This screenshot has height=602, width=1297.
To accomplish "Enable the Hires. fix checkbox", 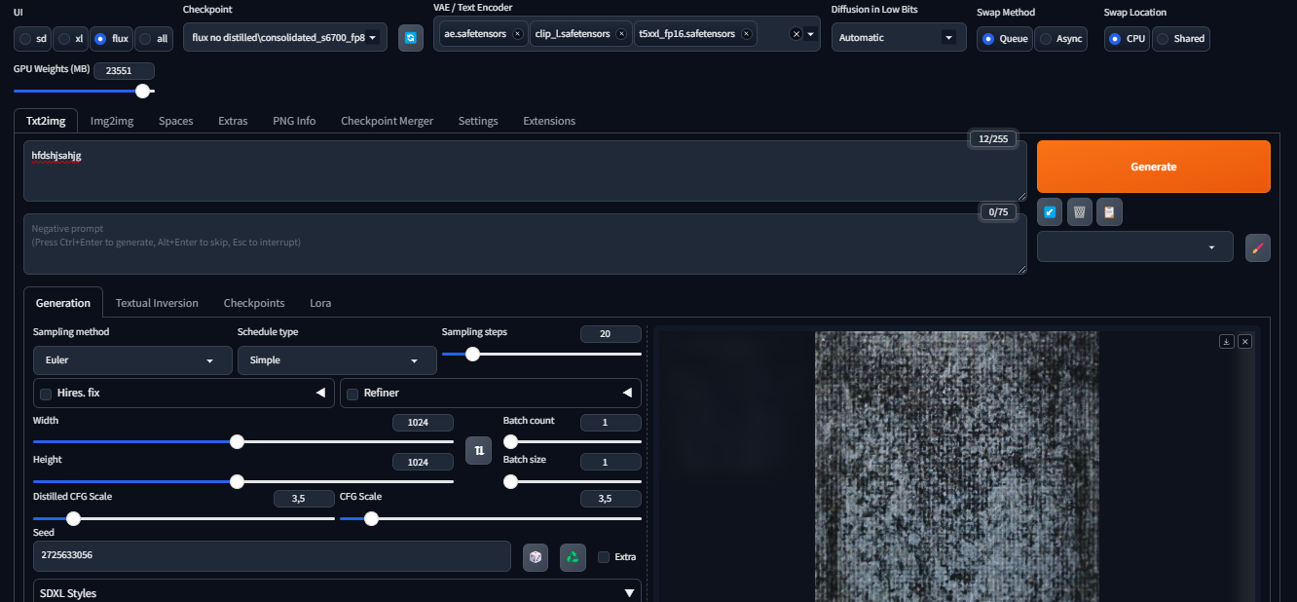I will [46, 394].
